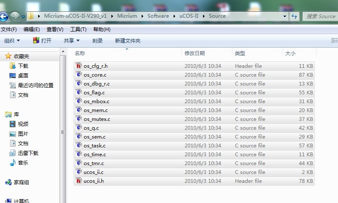
Task: Open the 视频 library
Action: 23,124
